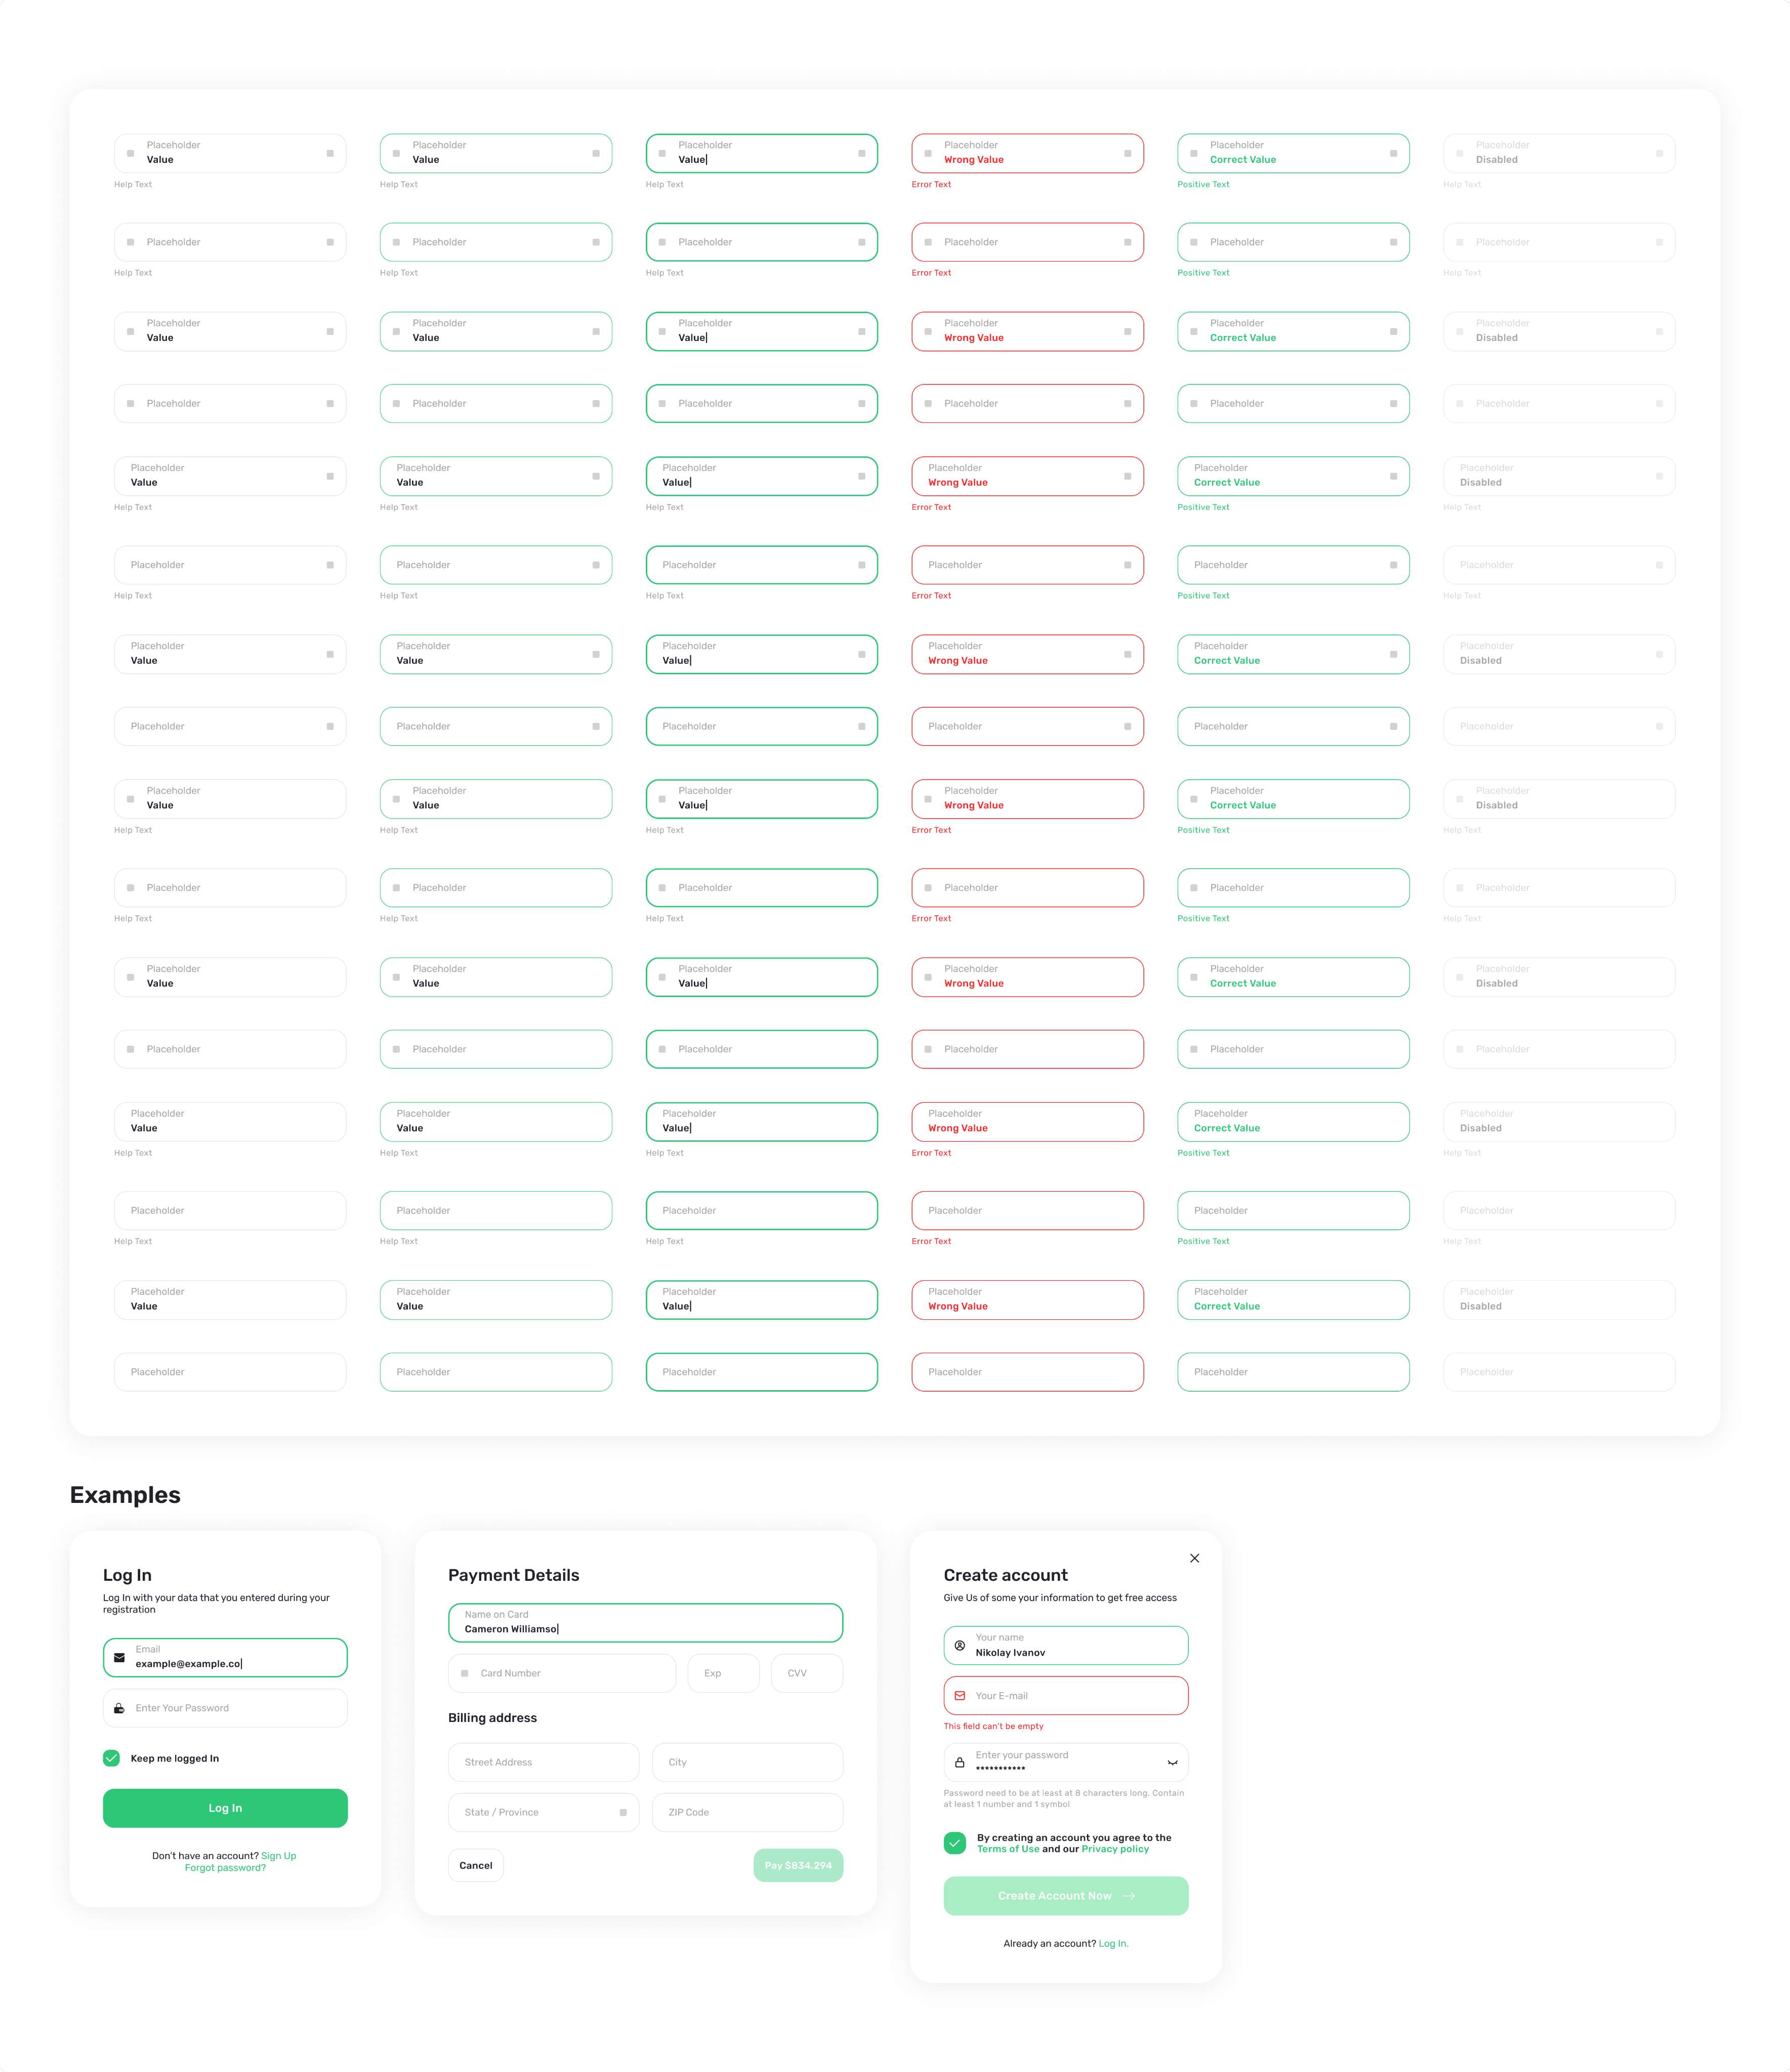Uncheck Keep me logged In checkbox
The height and width of the screenshot is (2072, 1790).
point(112,1758)
